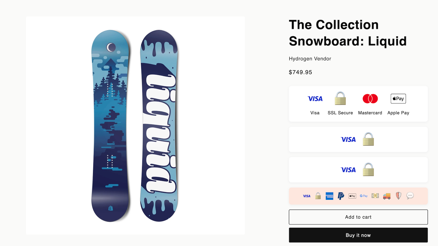Click the Apple Pay badge in the top row

(398, 99)
